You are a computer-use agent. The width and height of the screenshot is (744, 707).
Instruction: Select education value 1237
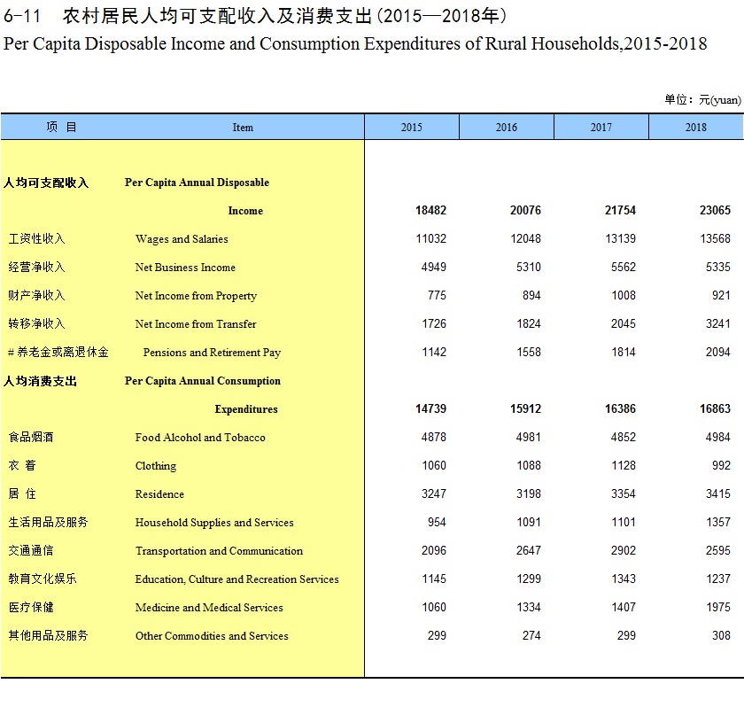718,579
